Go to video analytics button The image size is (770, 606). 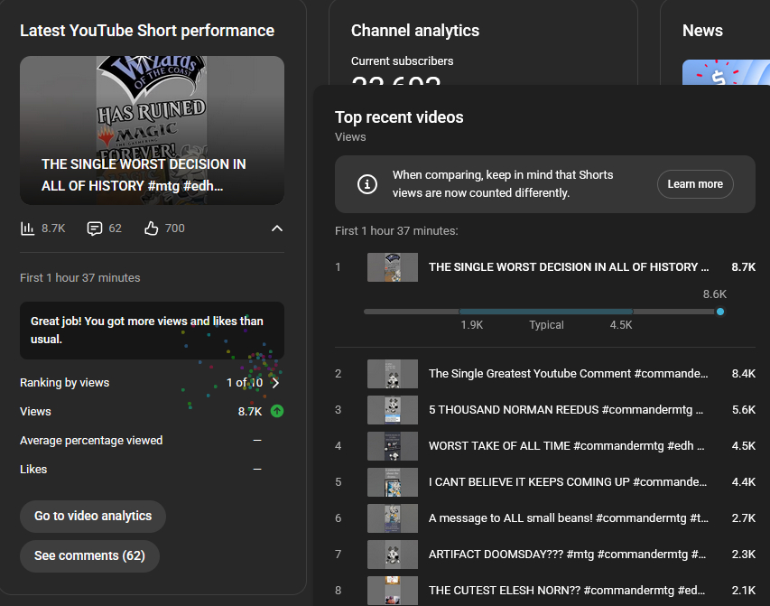pyautogui.click(x=93, y=516)
